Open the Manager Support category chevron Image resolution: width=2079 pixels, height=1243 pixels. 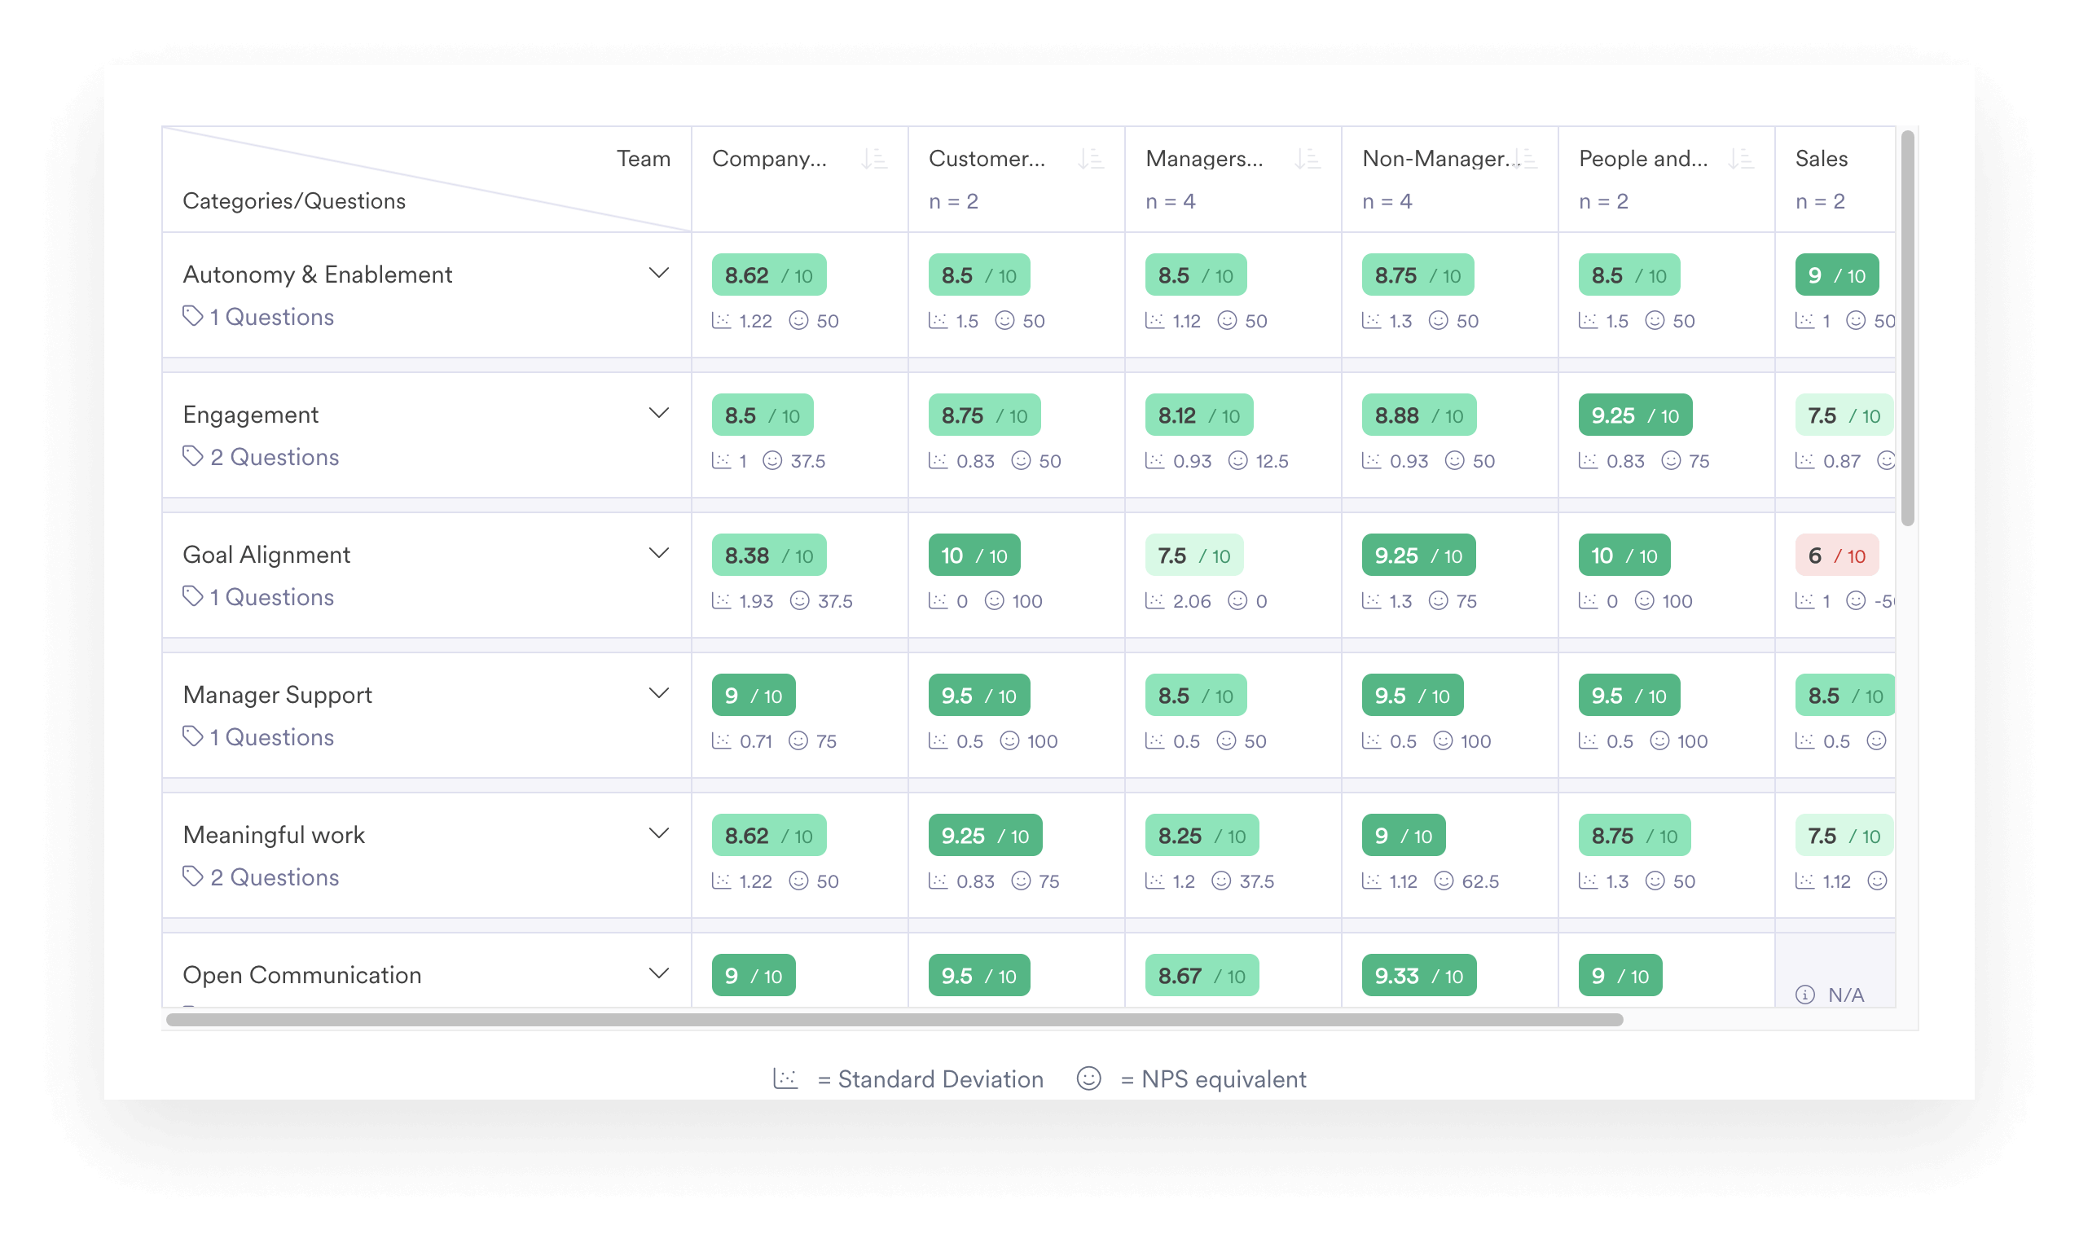point(658,692)
